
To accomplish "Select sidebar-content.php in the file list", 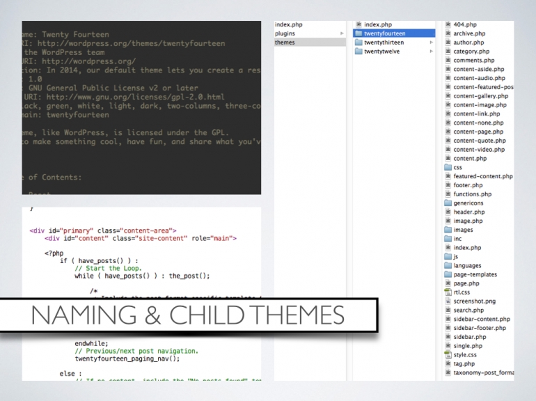I will (x=481, y=319).
